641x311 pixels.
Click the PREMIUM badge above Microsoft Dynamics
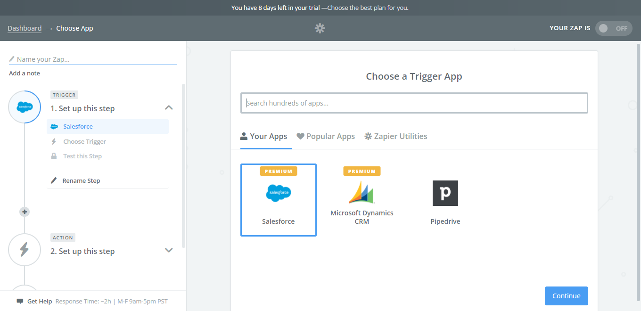point(362,171)
